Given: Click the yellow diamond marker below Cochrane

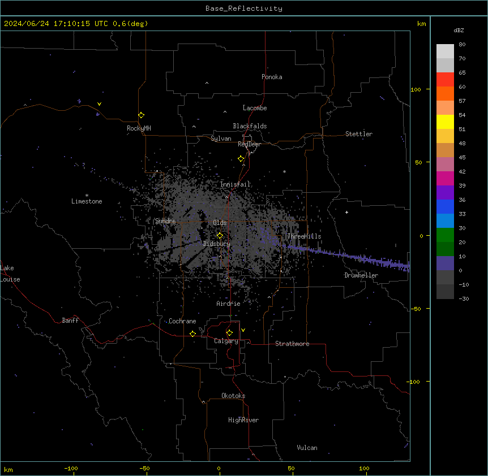Looking at the screenshot, I should point(192,334).
